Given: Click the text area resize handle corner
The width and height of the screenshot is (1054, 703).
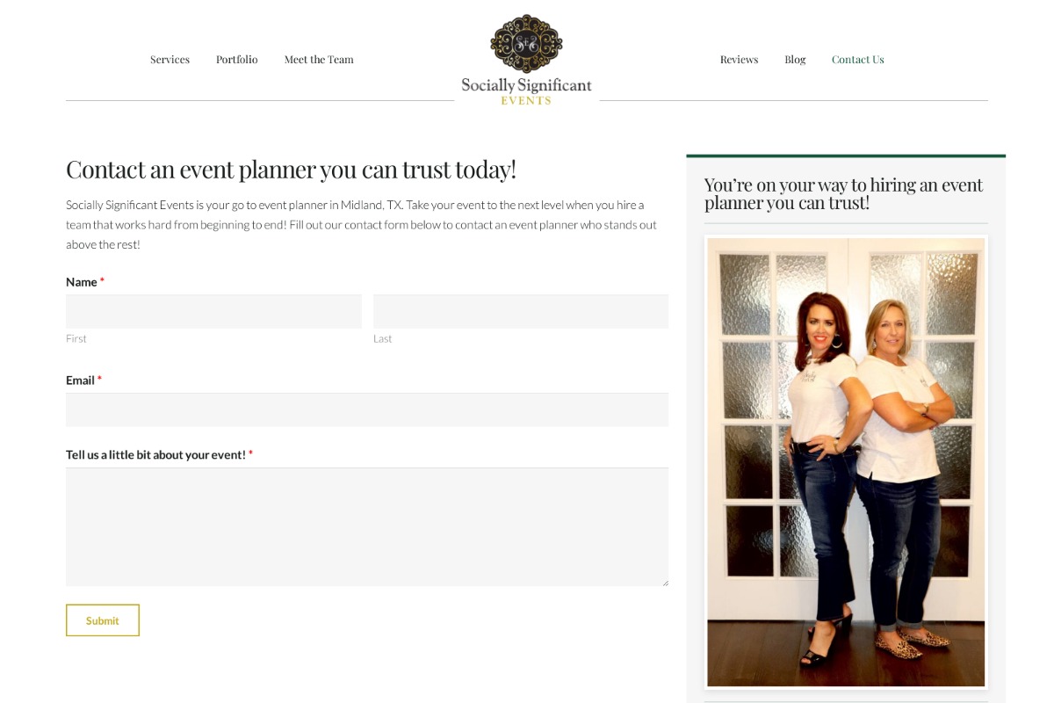Looking at the screenshot, I should pos(664,582).
